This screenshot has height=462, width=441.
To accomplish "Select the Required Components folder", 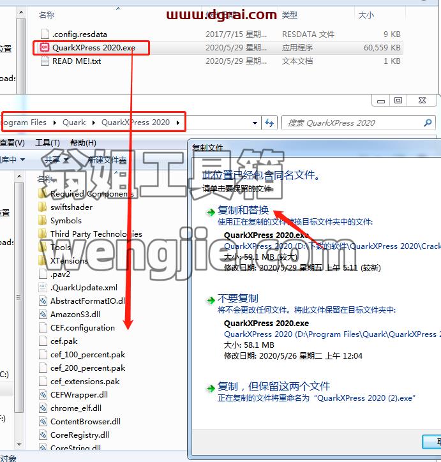I will coord(86,193).
